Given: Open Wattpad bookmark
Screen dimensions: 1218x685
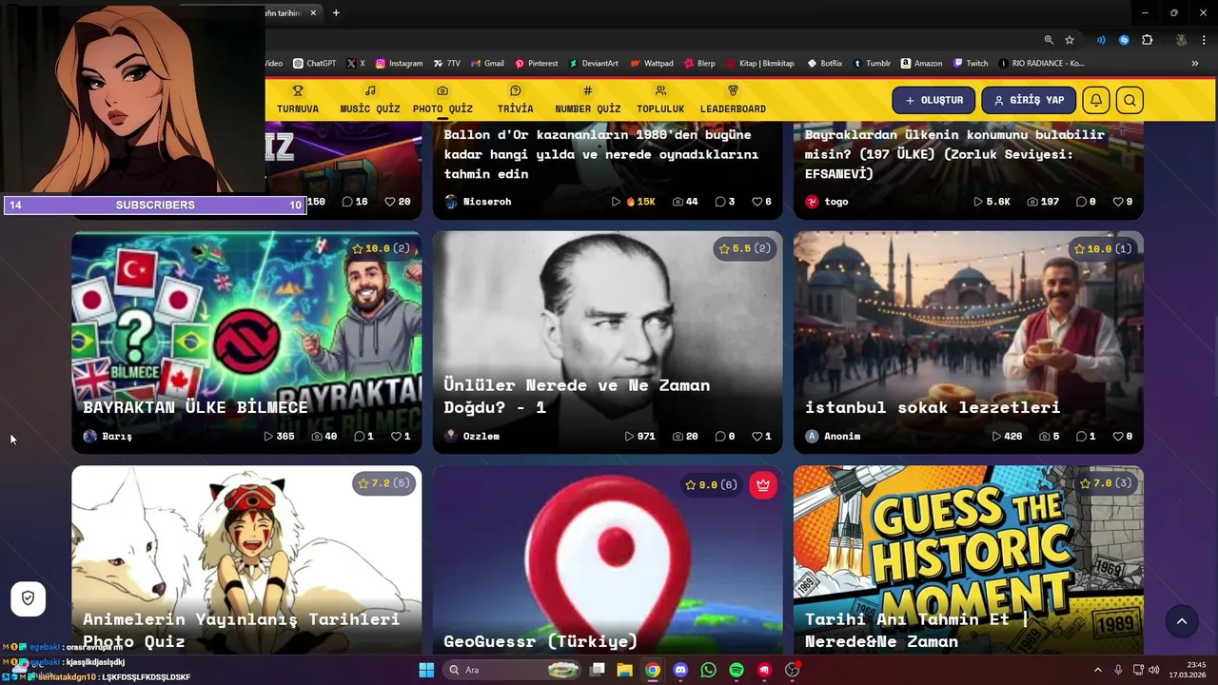Looking at the screenshot, I should 651,64.
